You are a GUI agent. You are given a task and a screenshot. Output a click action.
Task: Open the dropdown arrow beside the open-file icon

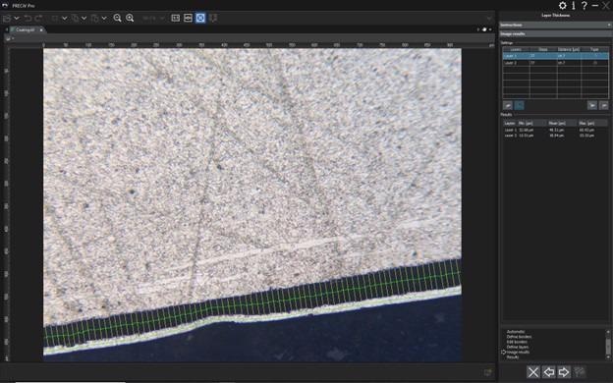tap(17, 18)
